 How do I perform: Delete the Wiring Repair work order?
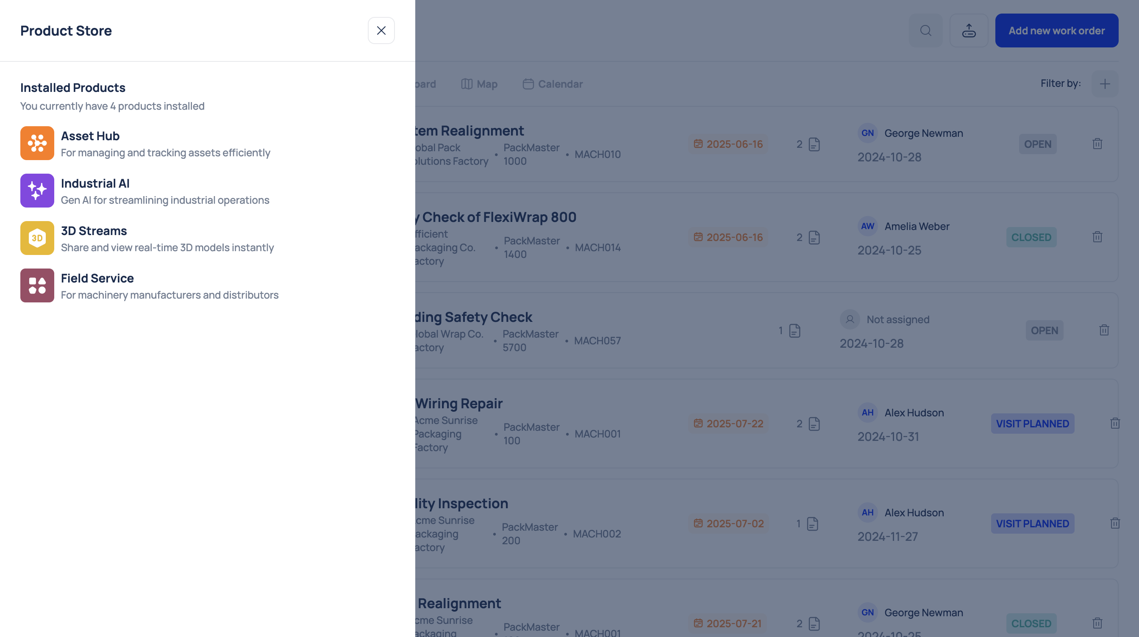pos(1115,424)
